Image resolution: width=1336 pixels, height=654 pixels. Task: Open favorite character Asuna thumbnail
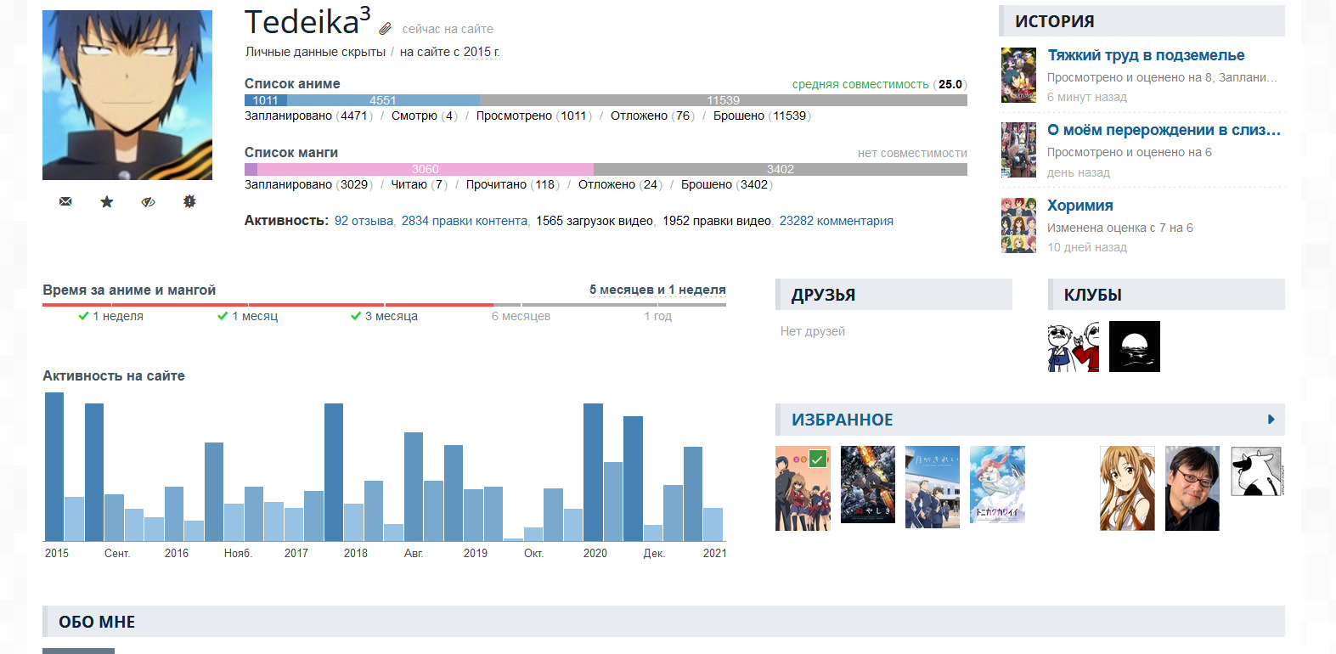(x=1127, y=488)
